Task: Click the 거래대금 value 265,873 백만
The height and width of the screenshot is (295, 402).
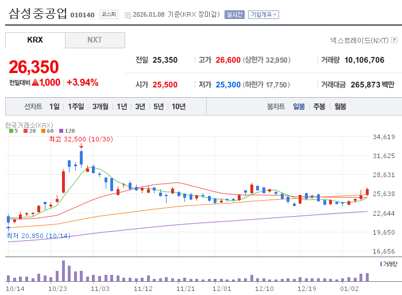Action: point(372,85)
